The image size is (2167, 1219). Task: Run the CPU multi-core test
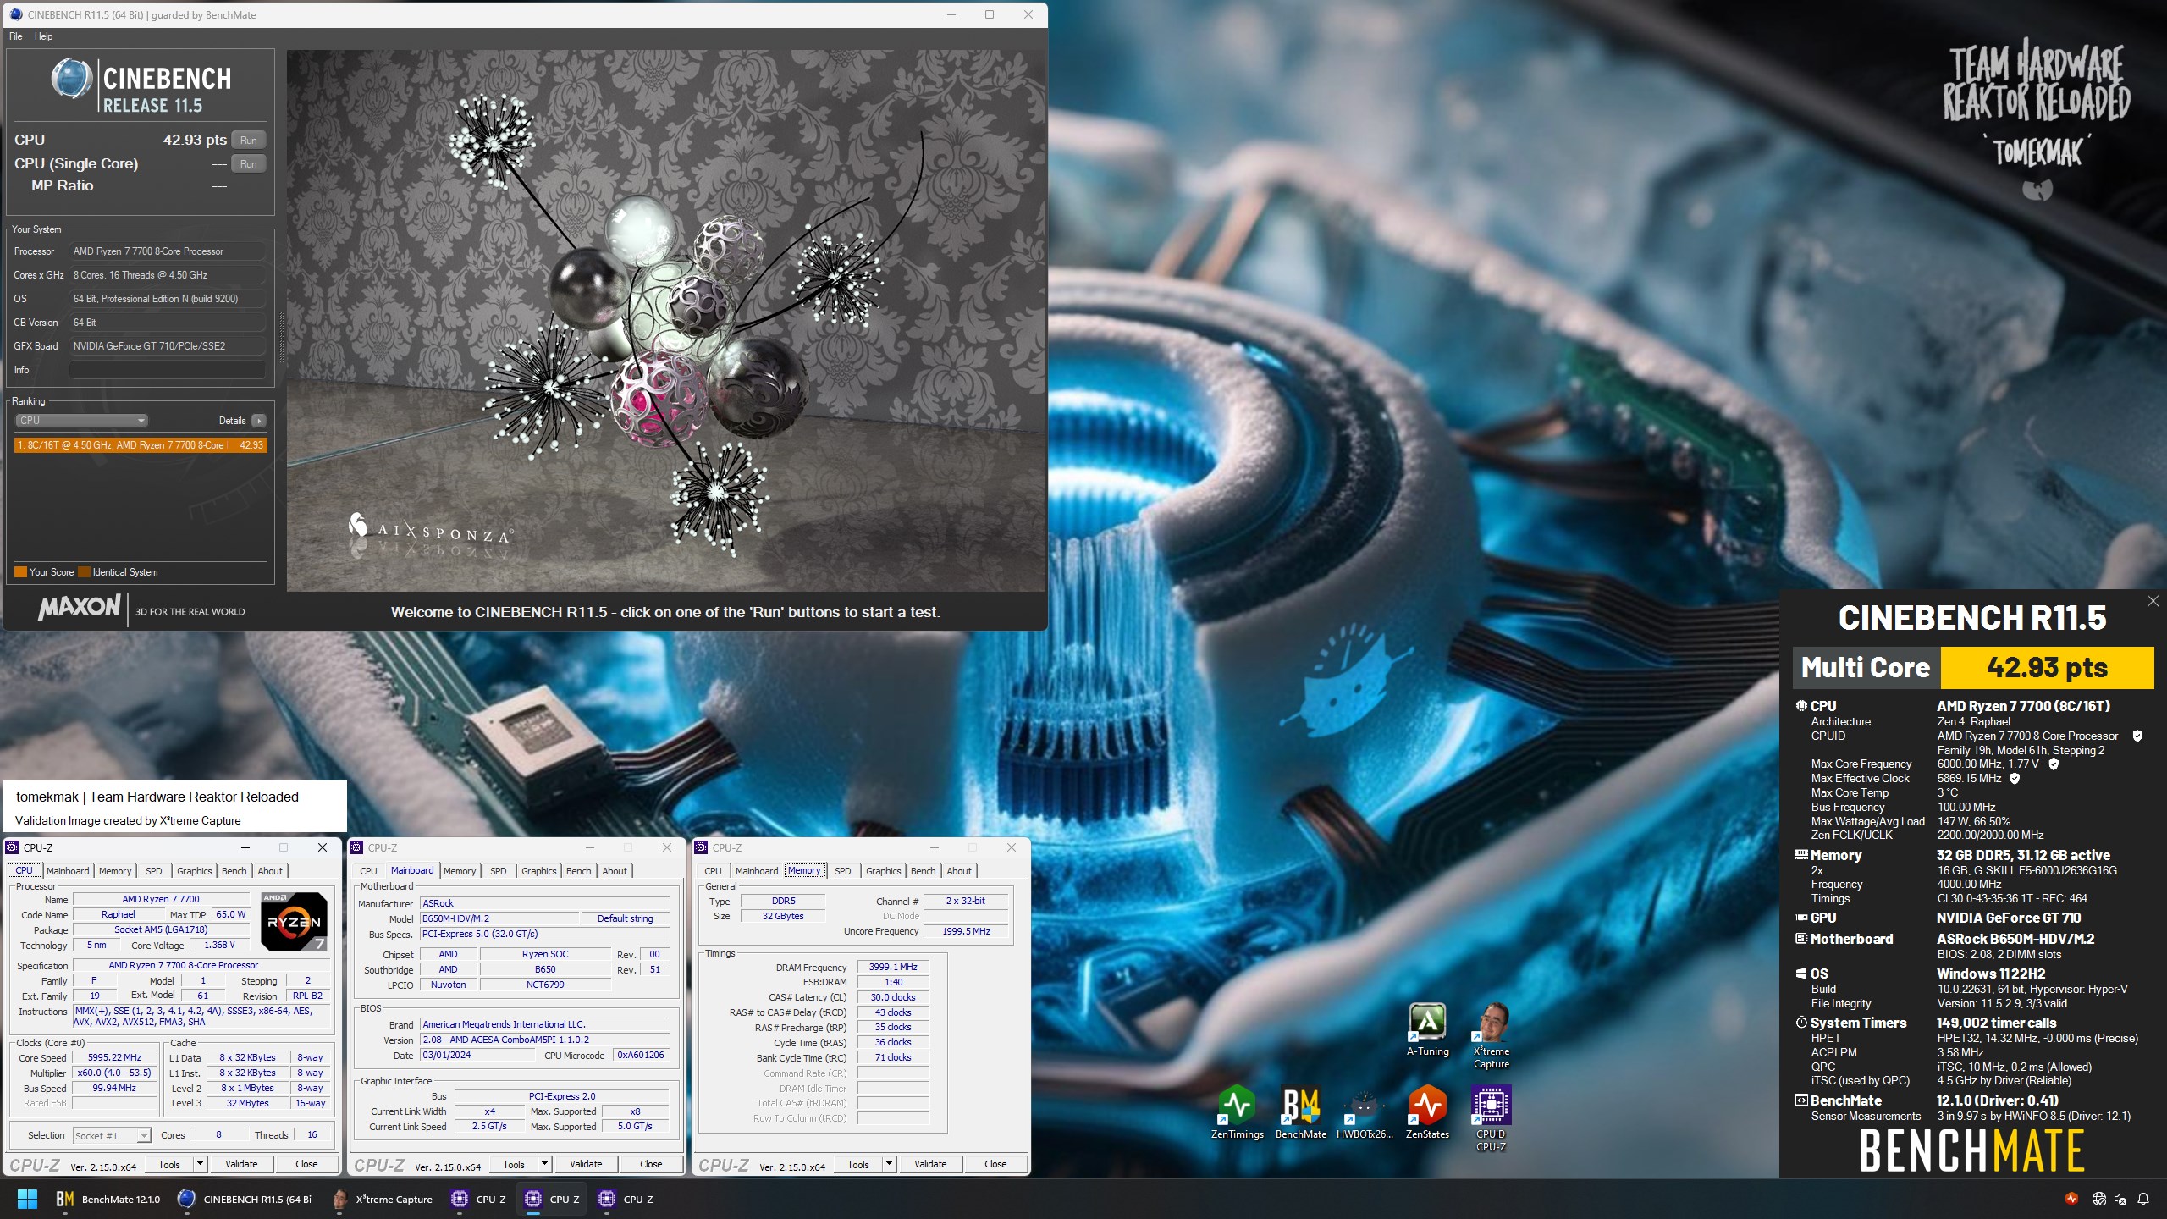[x=248, y=141]
